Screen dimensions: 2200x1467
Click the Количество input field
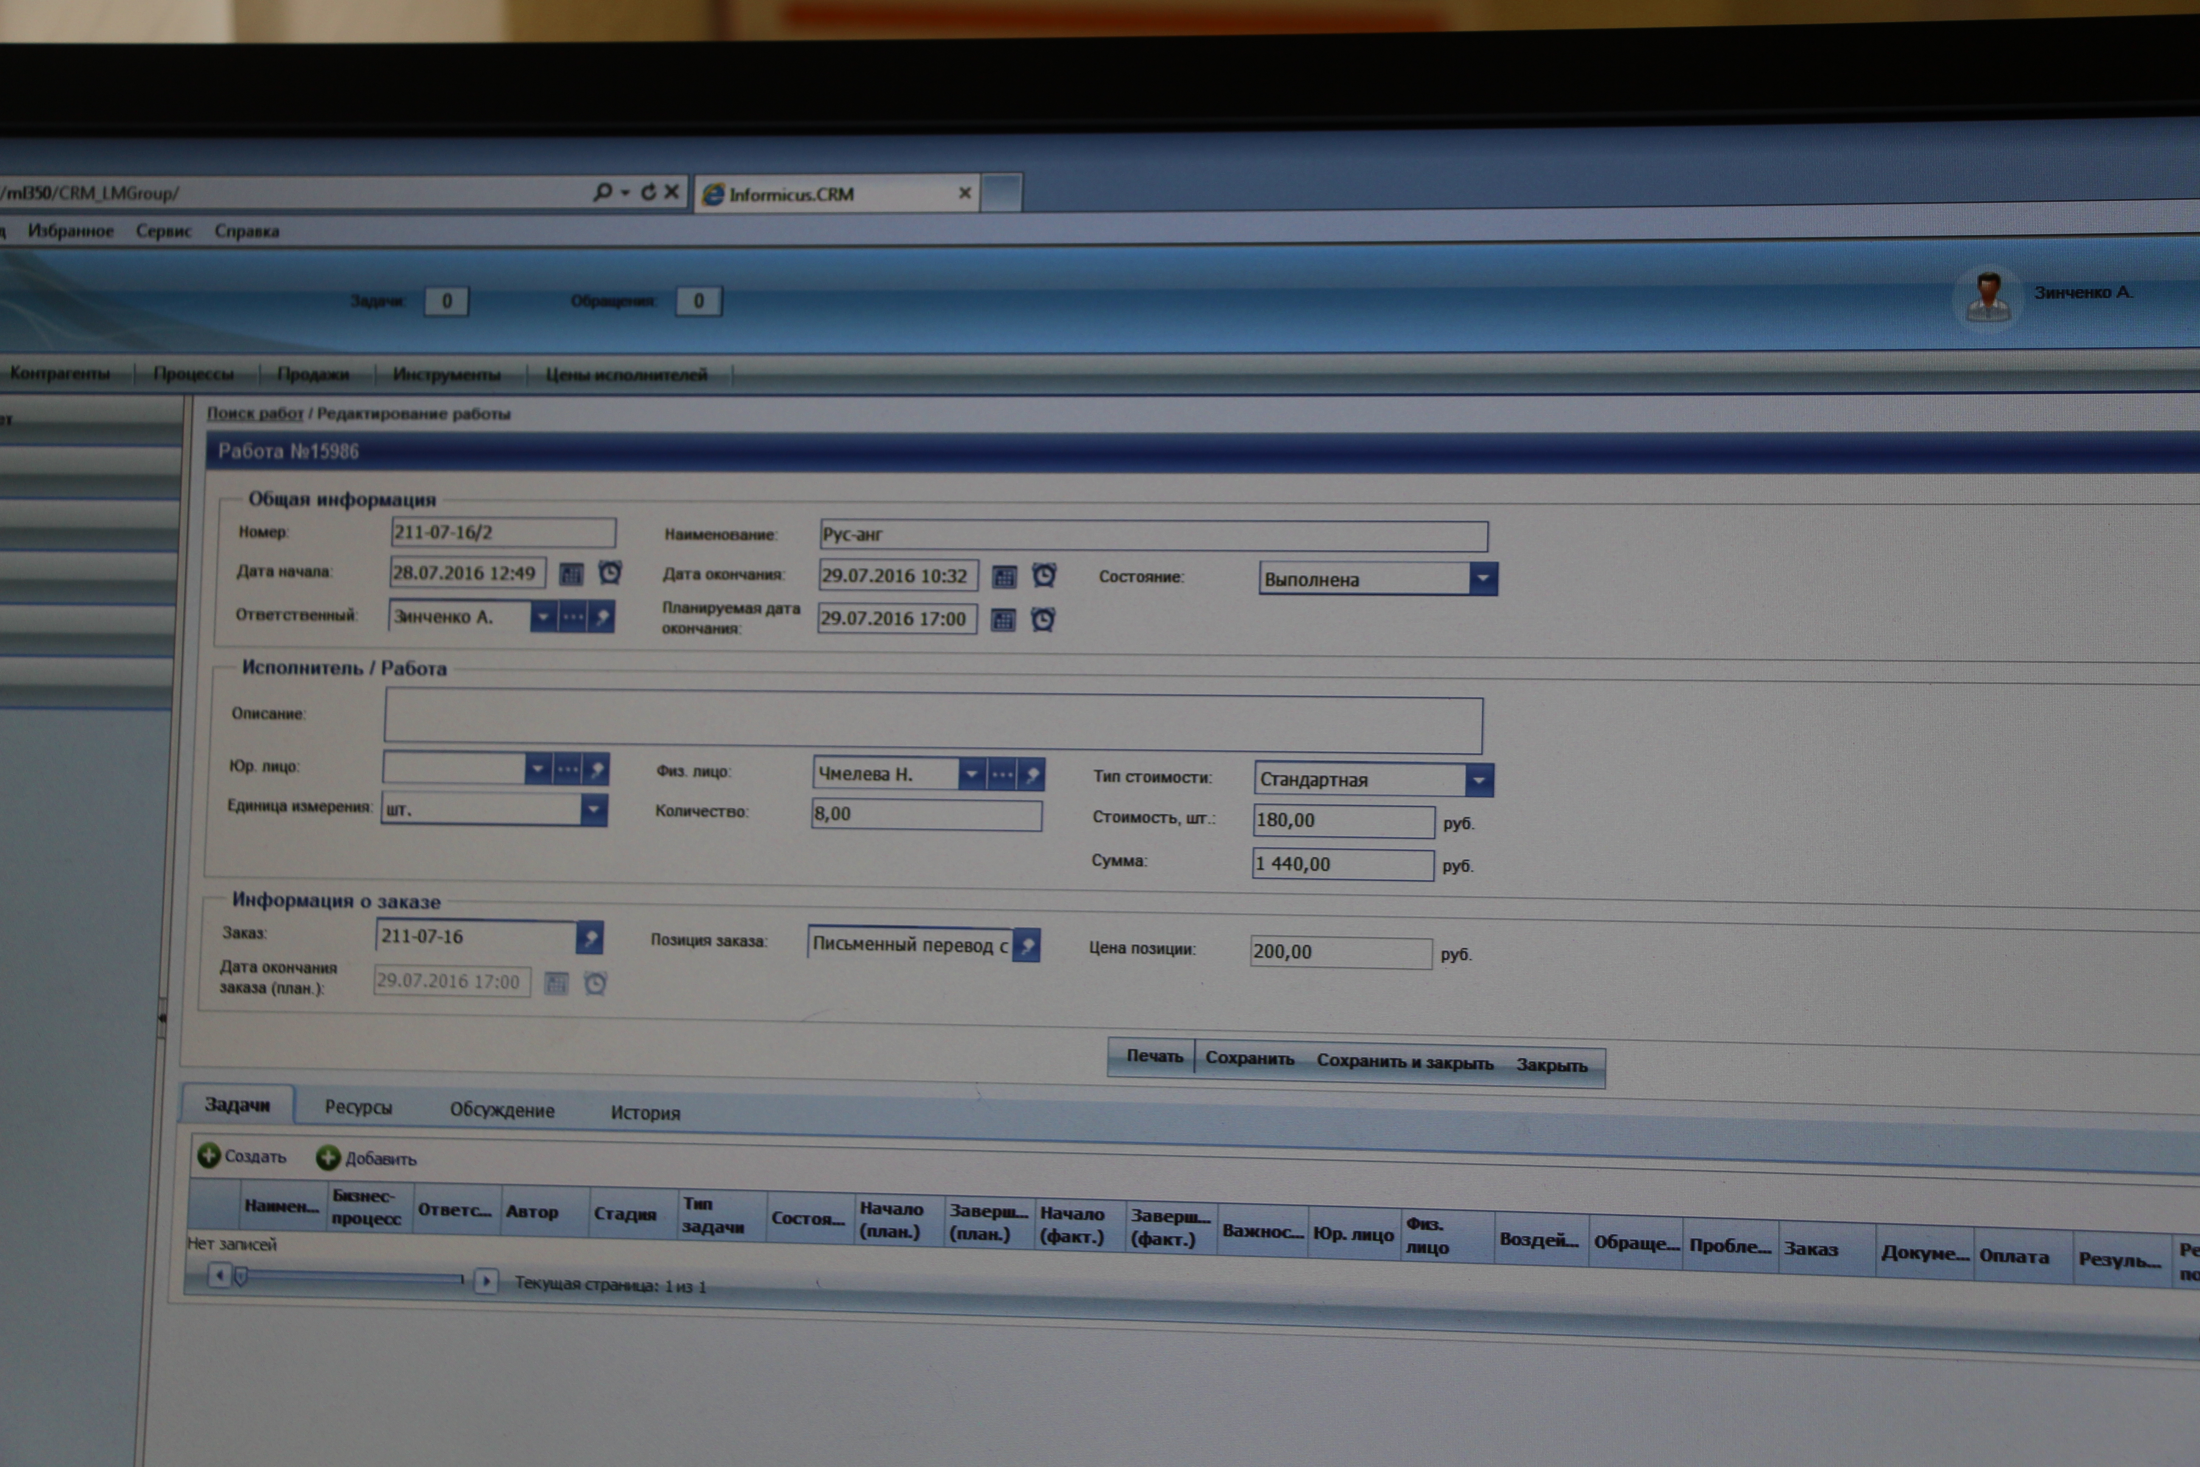click(x=925, y=814)
